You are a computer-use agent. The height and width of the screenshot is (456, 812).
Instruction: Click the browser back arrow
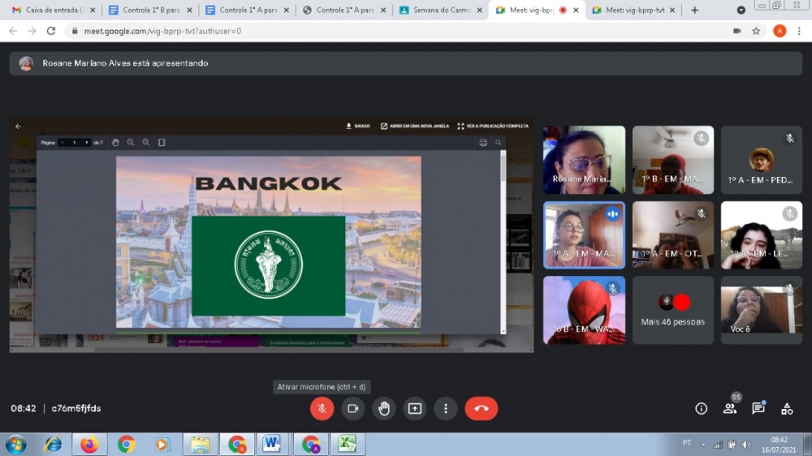click(x=13, y=31)
